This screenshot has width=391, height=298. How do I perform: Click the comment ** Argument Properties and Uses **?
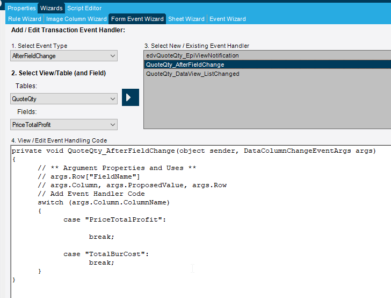[117, 168]
